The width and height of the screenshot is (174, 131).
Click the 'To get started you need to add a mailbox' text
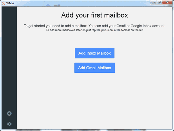(x=95, y=26)
